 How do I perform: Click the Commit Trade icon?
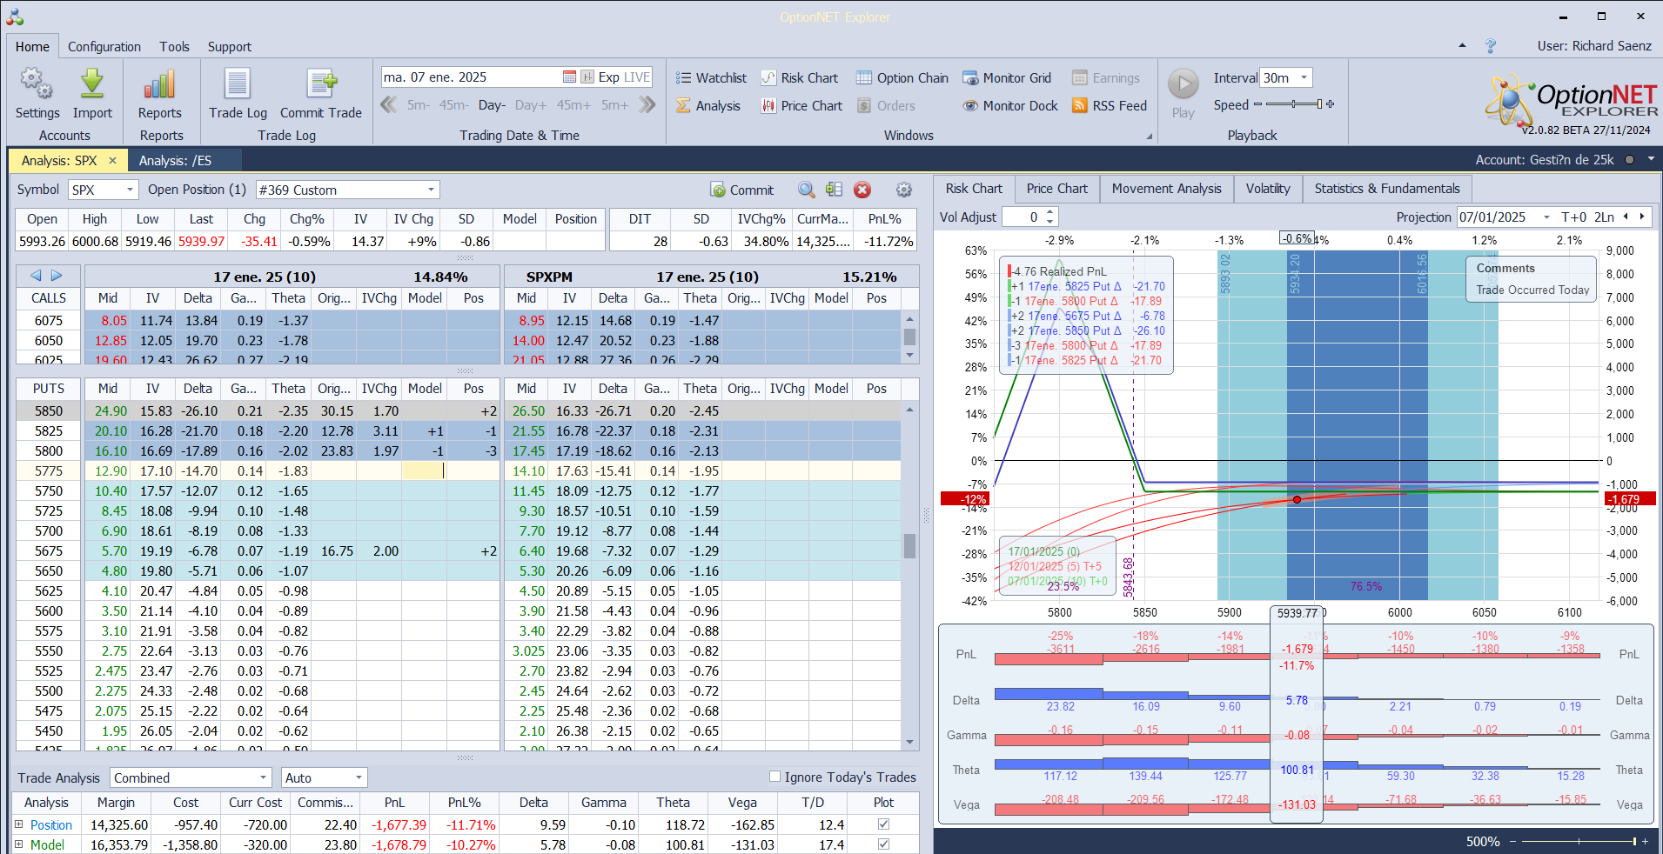[x=321, y=85]
